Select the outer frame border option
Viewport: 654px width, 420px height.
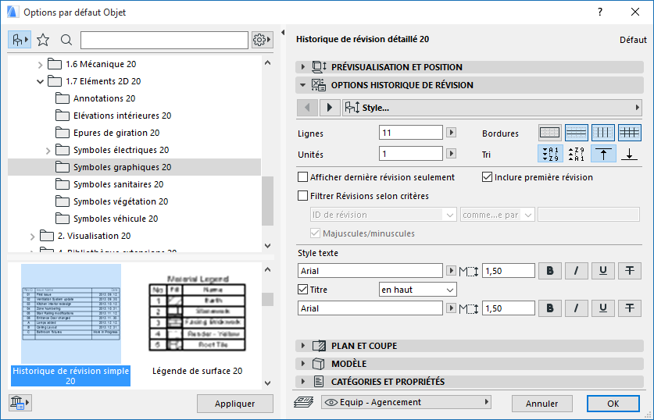550,133
